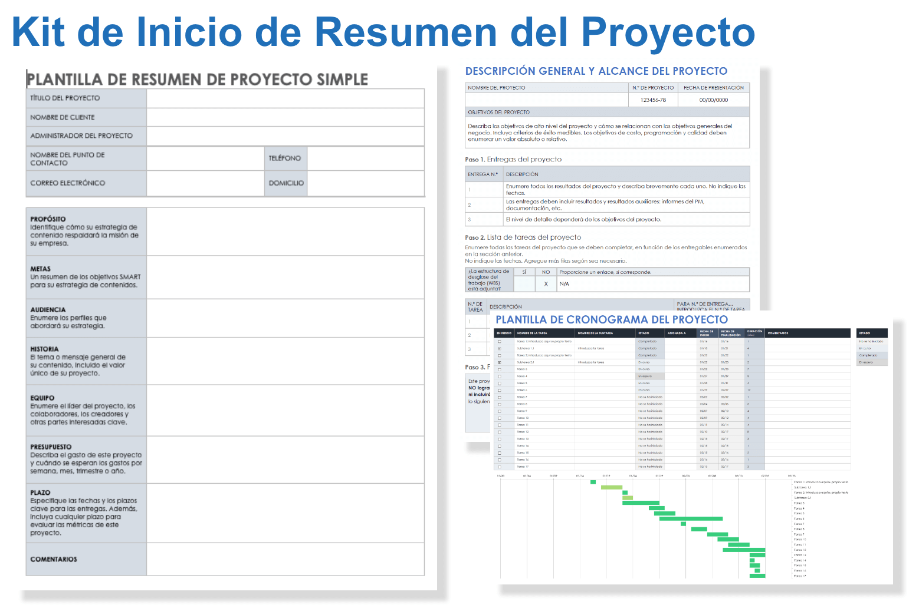Click the 'Duración' column header
This screenshot has width=919, height=608.
tap(754, 332)
